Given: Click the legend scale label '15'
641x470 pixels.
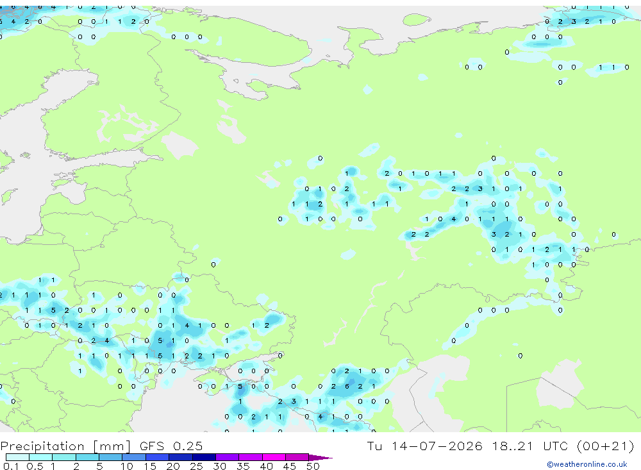Looking at the screenshot, I should pos(150,466).
